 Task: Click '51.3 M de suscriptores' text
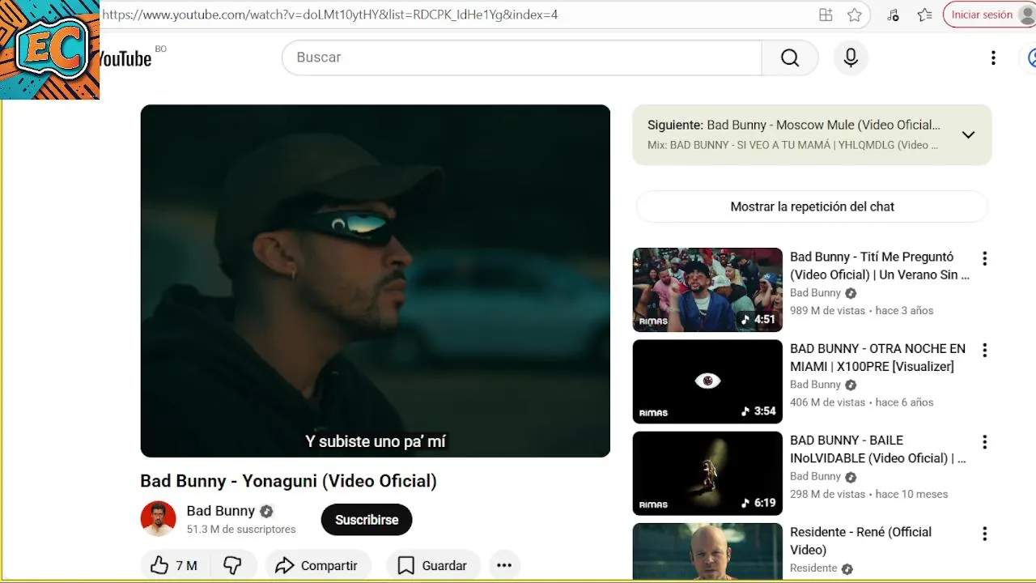point(241,530)
